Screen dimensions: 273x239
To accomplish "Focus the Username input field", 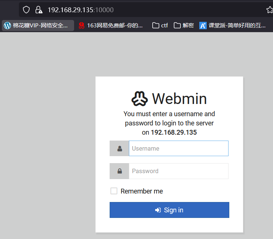I will pyautogui.click(x=179, y=148).
